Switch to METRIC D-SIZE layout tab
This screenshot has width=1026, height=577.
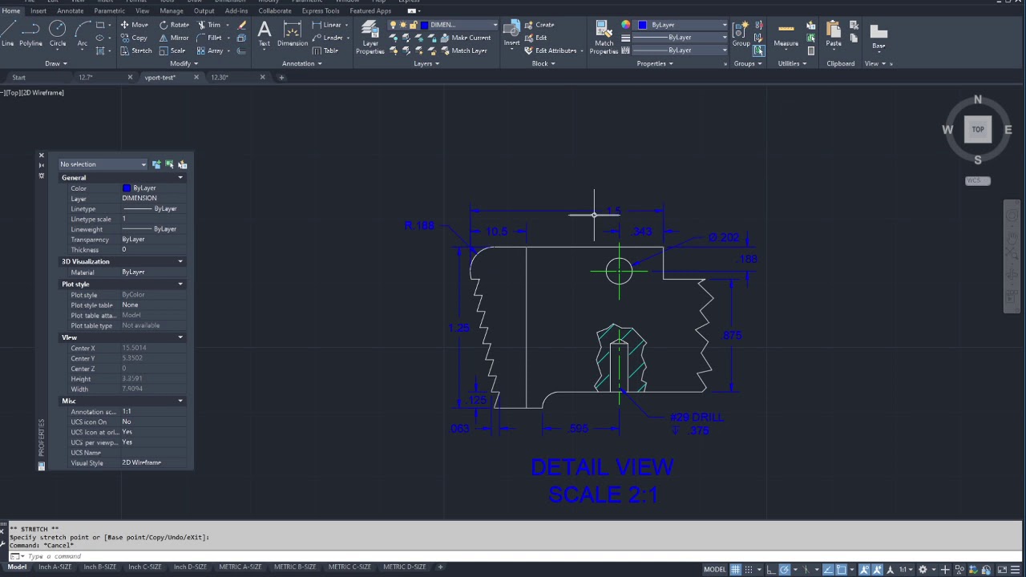point(404,567)
